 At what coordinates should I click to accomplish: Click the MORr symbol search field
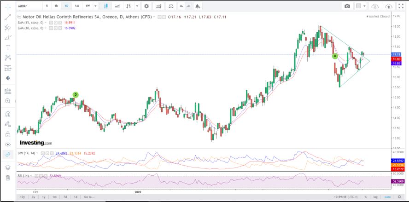[29, 6]
